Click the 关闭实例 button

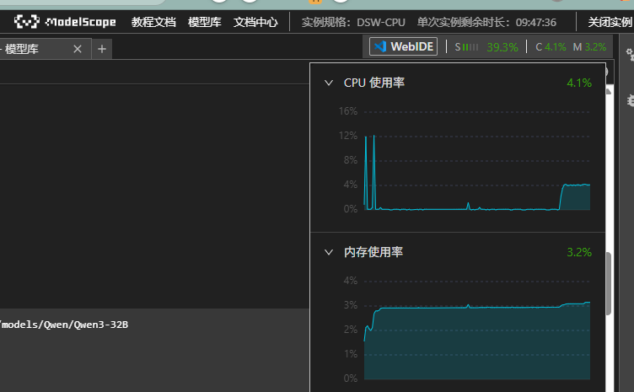pos(610,22)
